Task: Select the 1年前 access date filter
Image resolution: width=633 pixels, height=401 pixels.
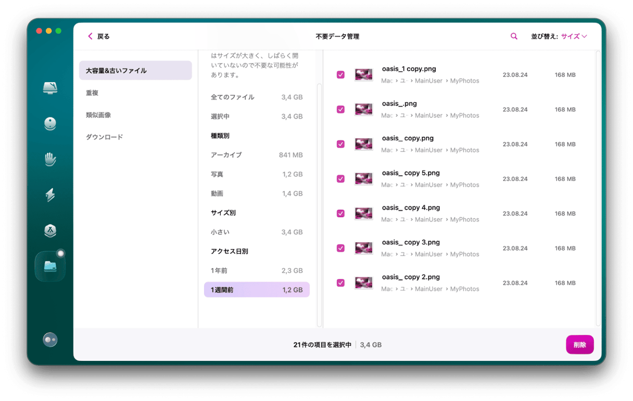Action: pos(256,270)
